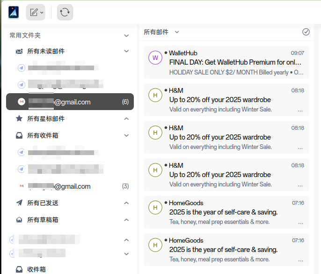The height and width of the screenshot is (274, 321).
Task: Click the Spark app logo icon
Action: point(14,12)
